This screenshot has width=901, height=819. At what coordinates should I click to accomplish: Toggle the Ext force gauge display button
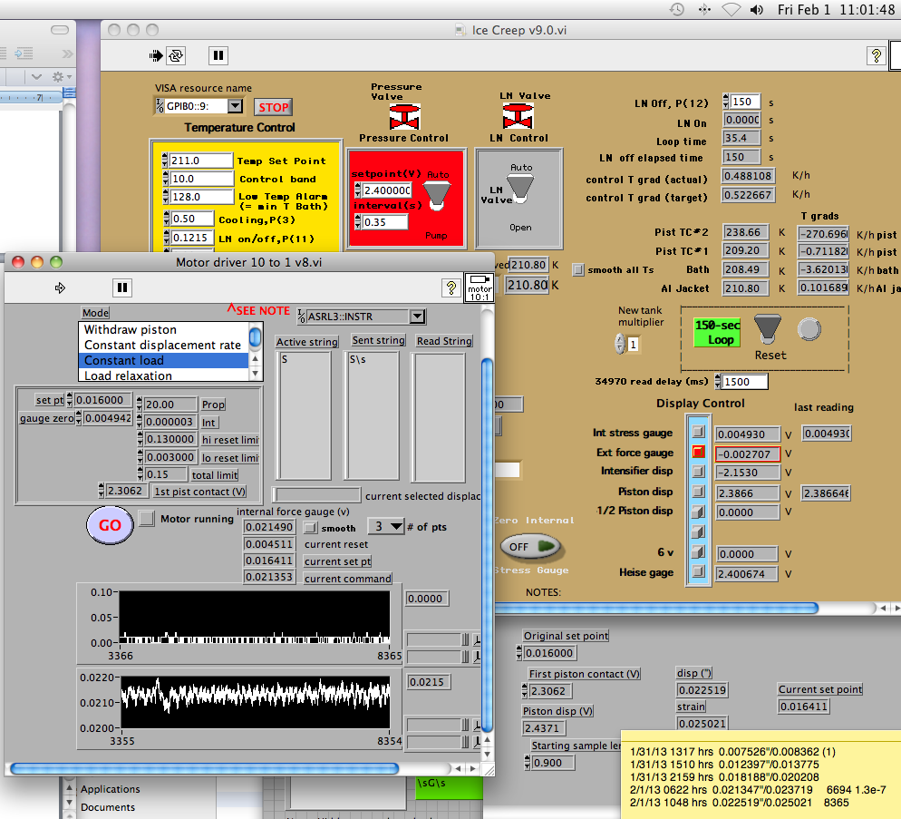click(698, 452)
